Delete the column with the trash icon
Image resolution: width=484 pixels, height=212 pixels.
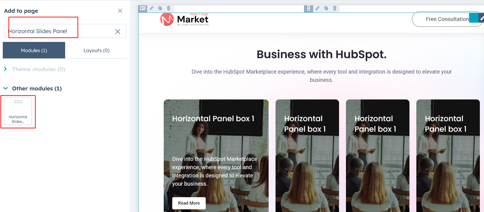click(335, 8)
